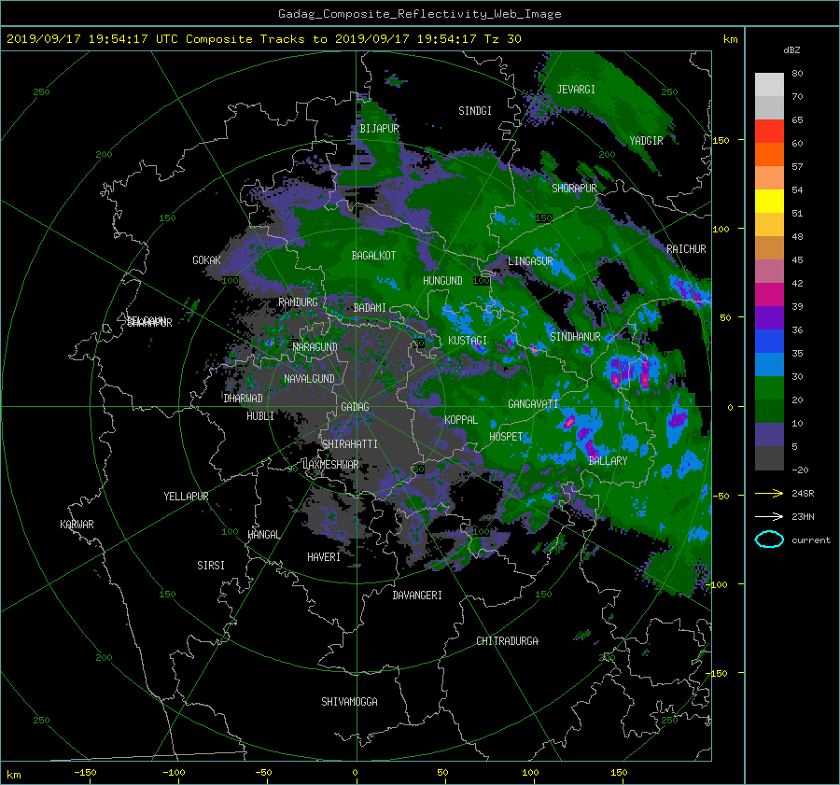Click the white 23MN arrow legend icon

[x=769, y=516]
